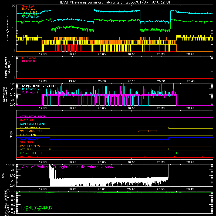Image resolution: width=216 pixels, height=216 pixels.
Task: Select the REAR SEGMENTS legend label
Action: (x=36, y=210)
